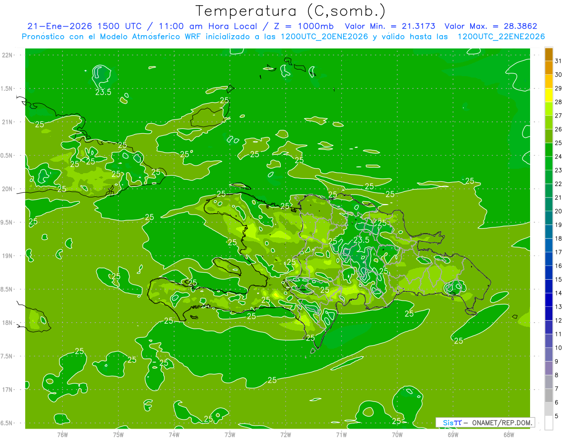The image size is (571, 441).
Task: Click the '19N' latitude axis label
Action: click(8, 256)
